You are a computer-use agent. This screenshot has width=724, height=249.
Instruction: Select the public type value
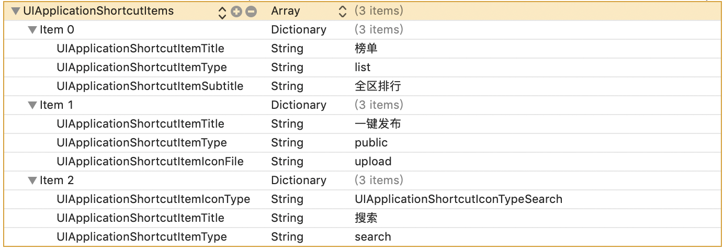point(371,143)
